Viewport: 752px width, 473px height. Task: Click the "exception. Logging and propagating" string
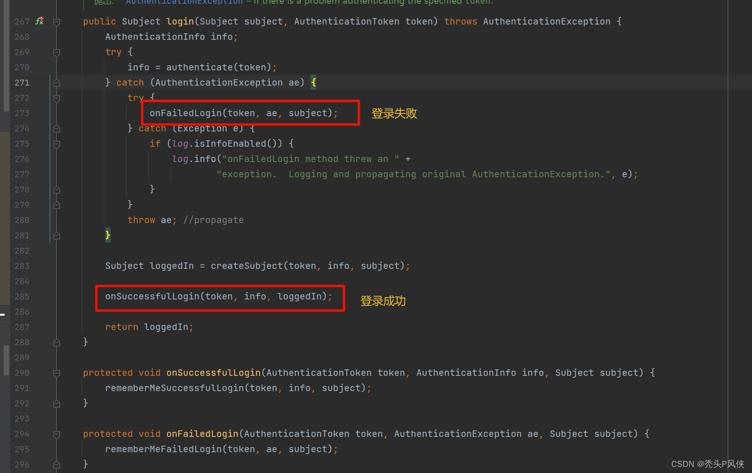click(414, 174)
